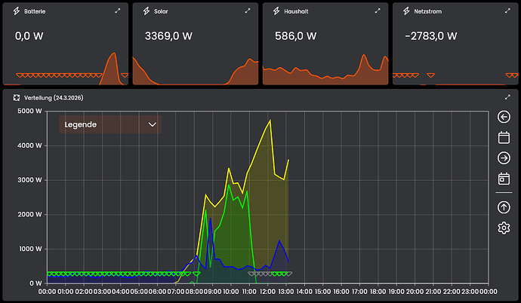521x303 pixels.
Task: Click the Solar 3369,0 W value
Action: 168,36
